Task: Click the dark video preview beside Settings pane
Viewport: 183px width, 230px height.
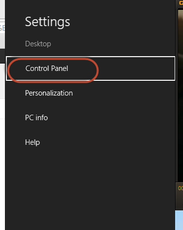Action: (x=181, y=95)
